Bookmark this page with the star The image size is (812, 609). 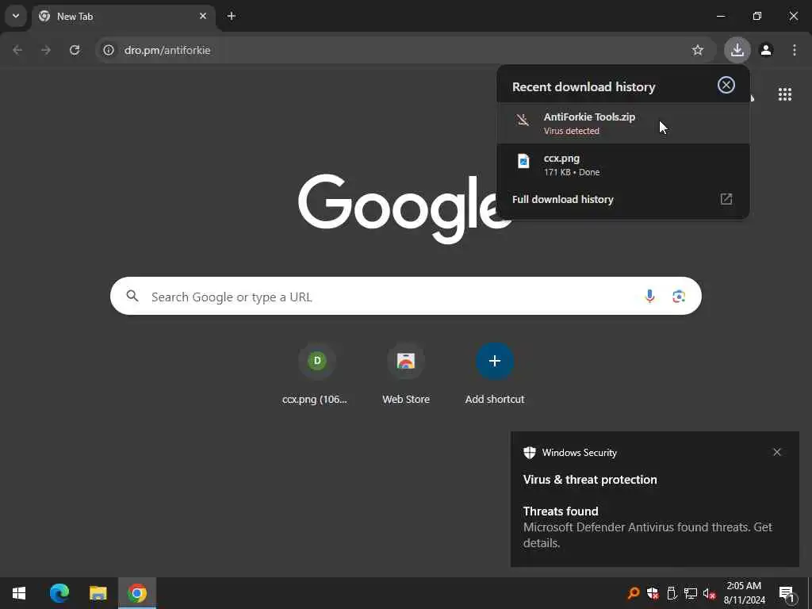coord(698,50)
